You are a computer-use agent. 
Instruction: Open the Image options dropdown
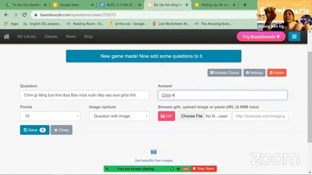click(x=119, y=116)
